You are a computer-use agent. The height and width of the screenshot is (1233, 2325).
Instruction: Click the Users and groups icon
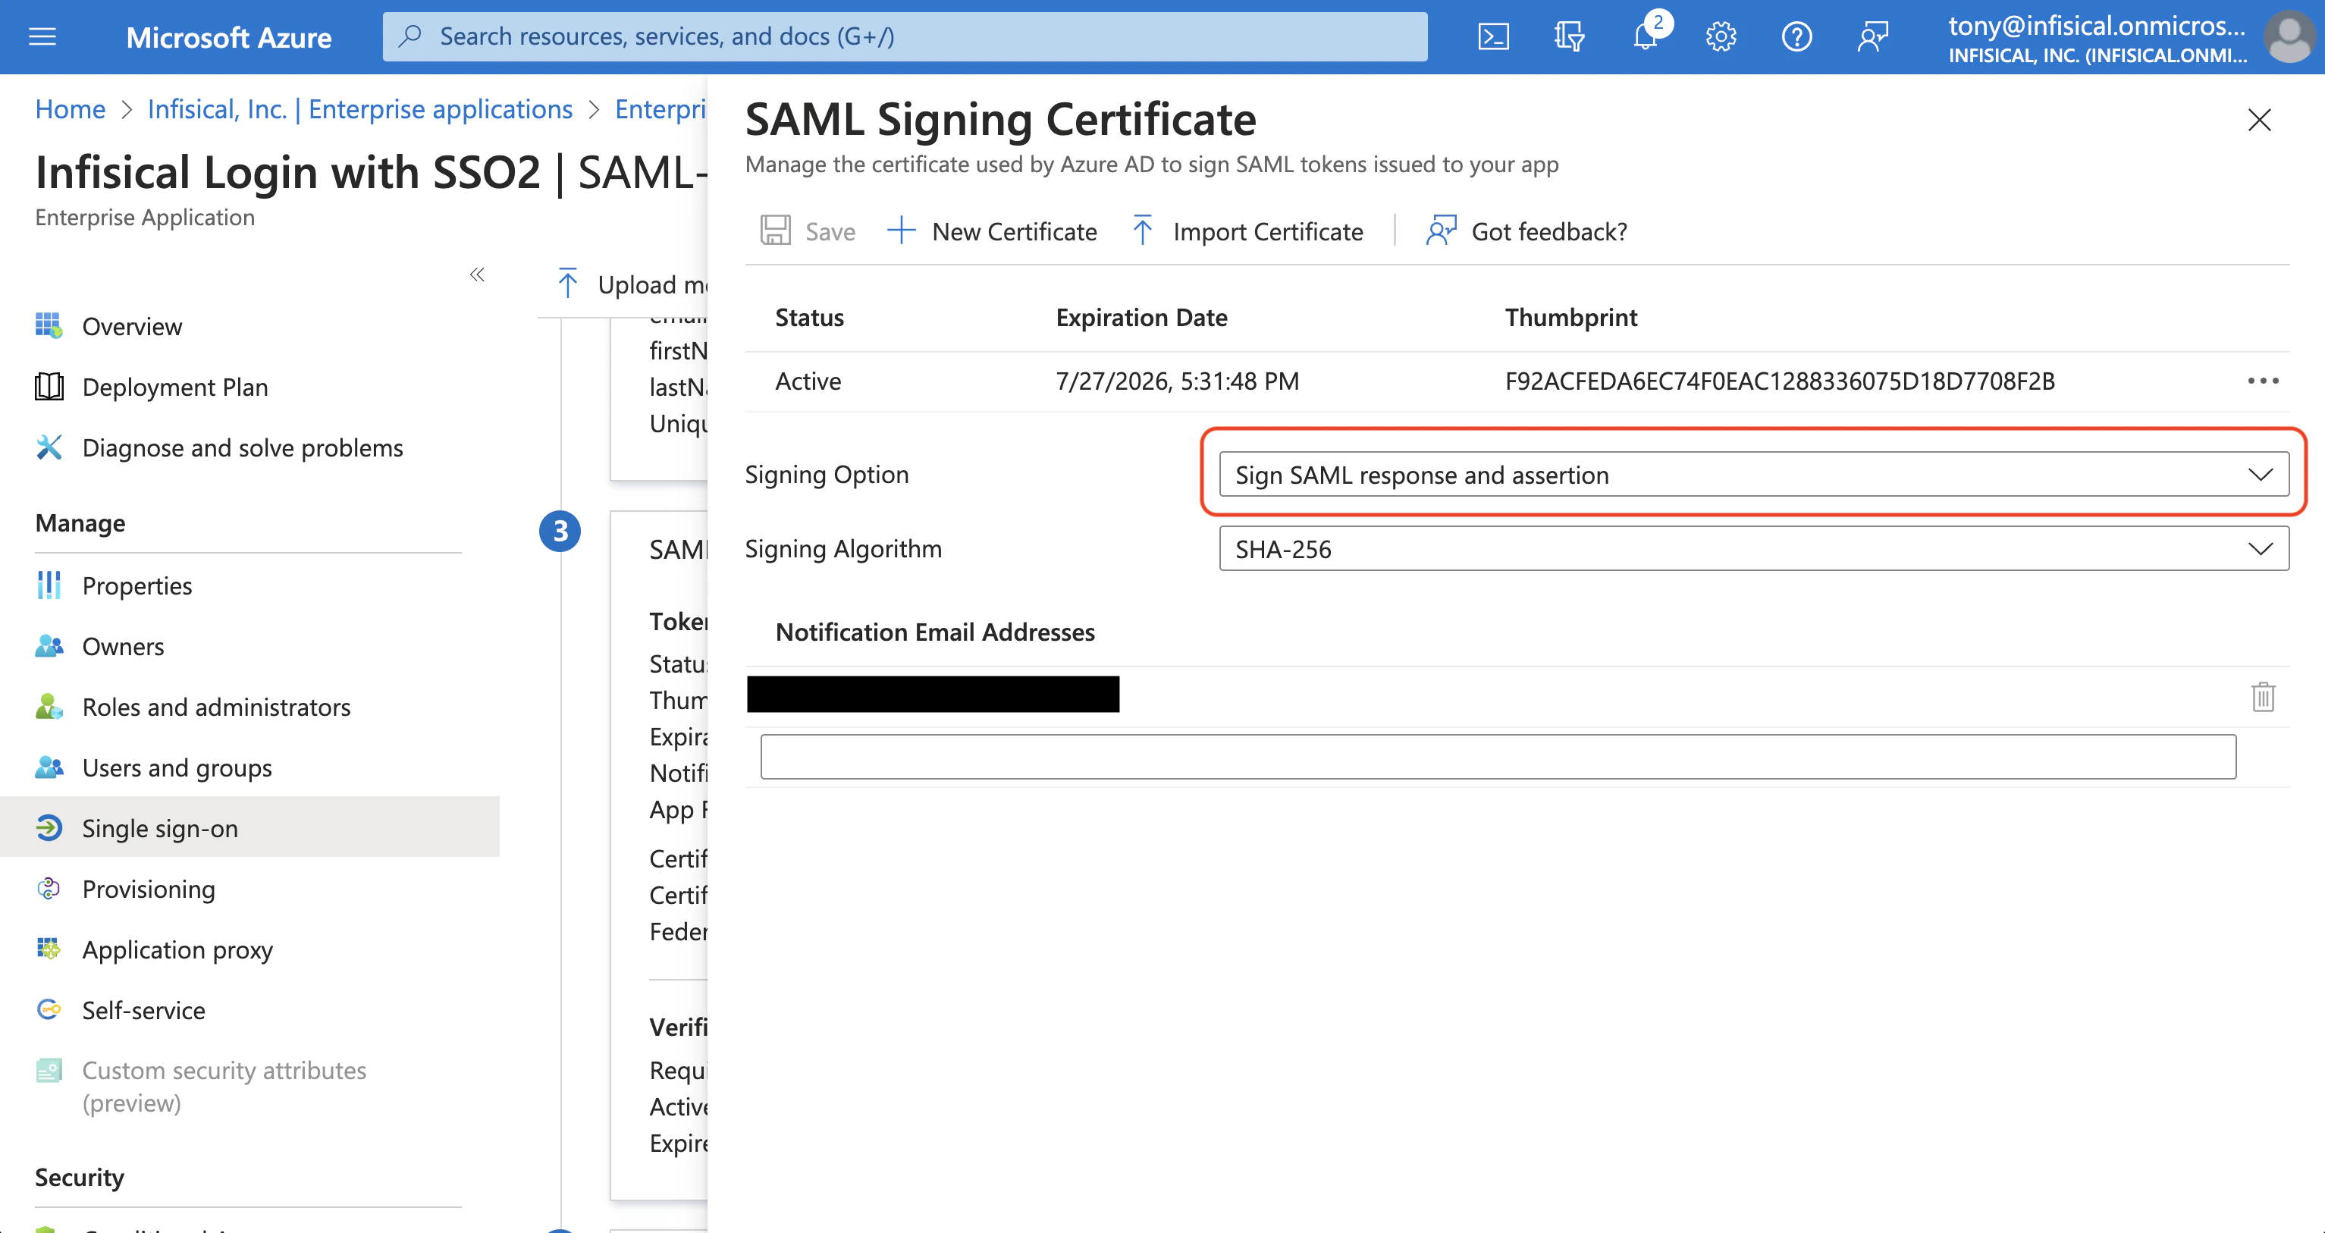(x=49, y=767)
